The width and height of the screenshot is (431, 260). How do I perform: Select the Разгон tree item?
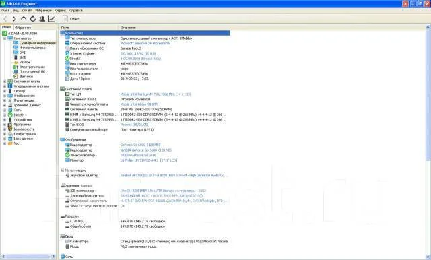click(x=24, y=62)
